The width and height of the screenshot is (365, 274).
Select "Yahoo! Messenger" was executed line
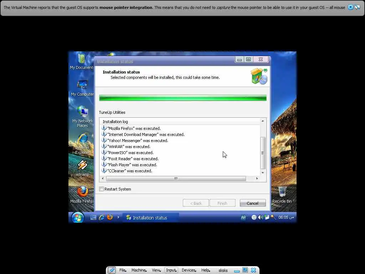pos(138,141)
